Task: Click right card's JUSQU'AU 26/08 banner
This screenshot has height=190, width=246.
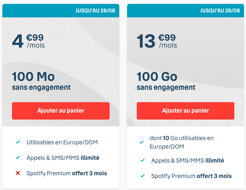Action: coord(186,10)
